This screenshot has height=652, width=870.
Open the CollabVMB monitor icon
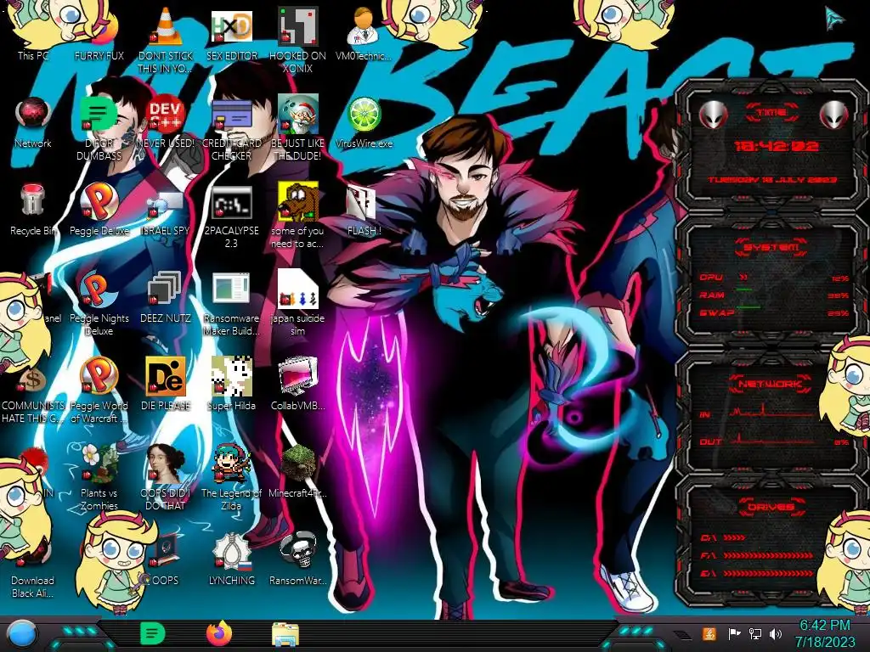[298, 384]
